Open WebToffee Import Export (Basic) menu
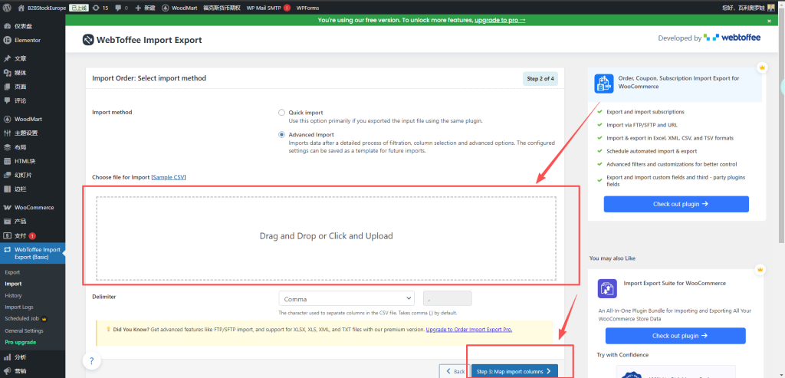Image resolution: width=785 pixels, height=378 pixels. 32,253
